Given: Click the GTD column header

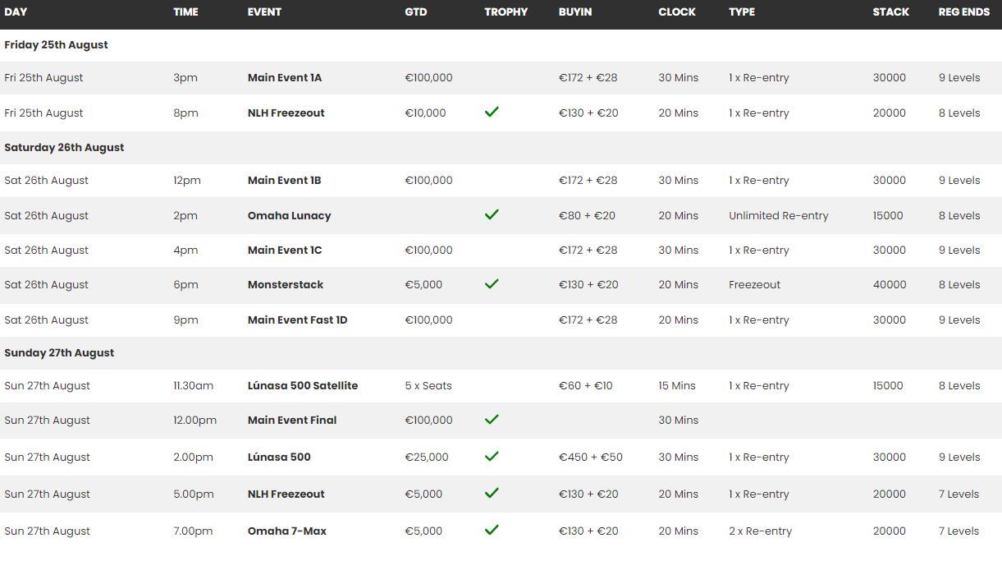Looking at the screenshot, I should click(416, 12).
